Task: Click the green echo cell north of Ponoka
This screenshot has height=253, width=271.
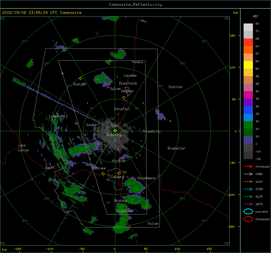Action: point(119,54)
